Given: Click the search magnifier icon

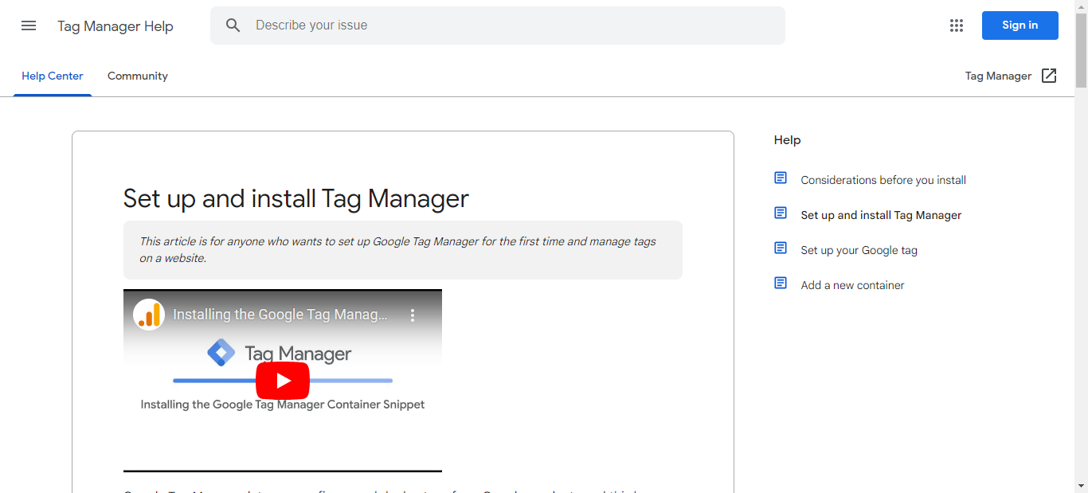Looking at the screenshot, I should tap(233, 25).
